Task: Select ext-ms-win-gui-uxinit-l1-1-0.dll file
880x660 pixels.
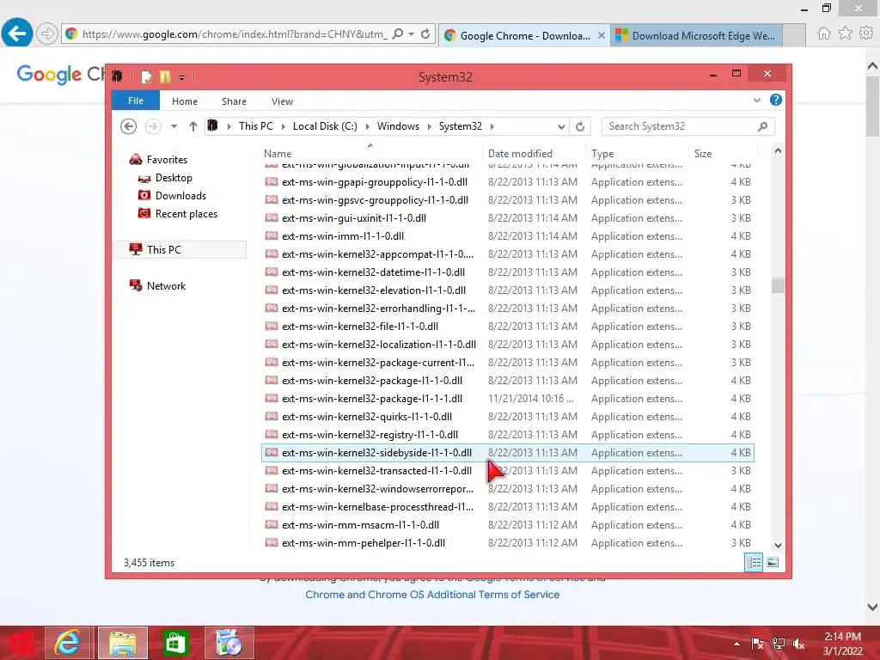Action: (507, 217)
